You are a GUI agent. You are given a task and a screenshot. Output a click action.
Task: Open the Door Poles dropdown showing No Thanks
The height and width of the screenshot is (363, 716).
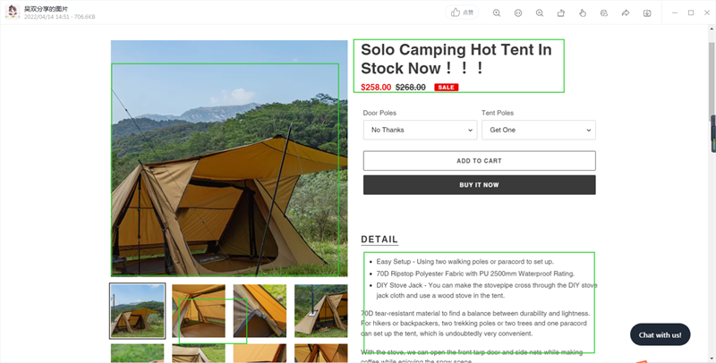click(x=420, y=130)
